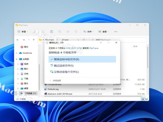Expand the Videos tree node
Image resolution: width=163 pixels, height=122 pixels.
pos(18,64)
